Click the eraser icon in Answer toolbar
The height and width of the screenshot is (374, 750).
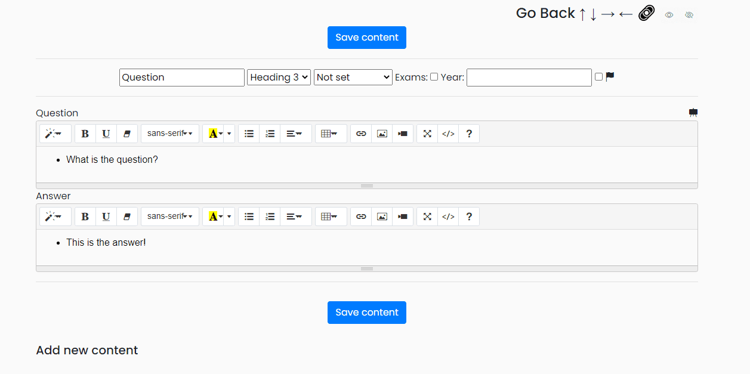126,217
